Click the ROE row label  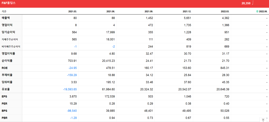(5, 68)
